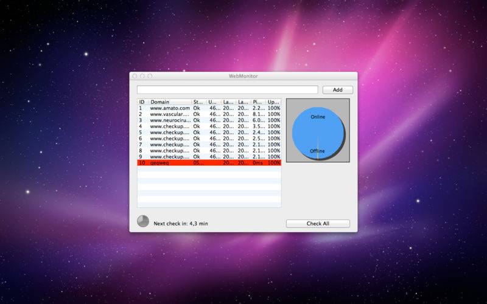Sort by the ID column header
This screenshot has width=487, height=304.
[x=142, y=102]
